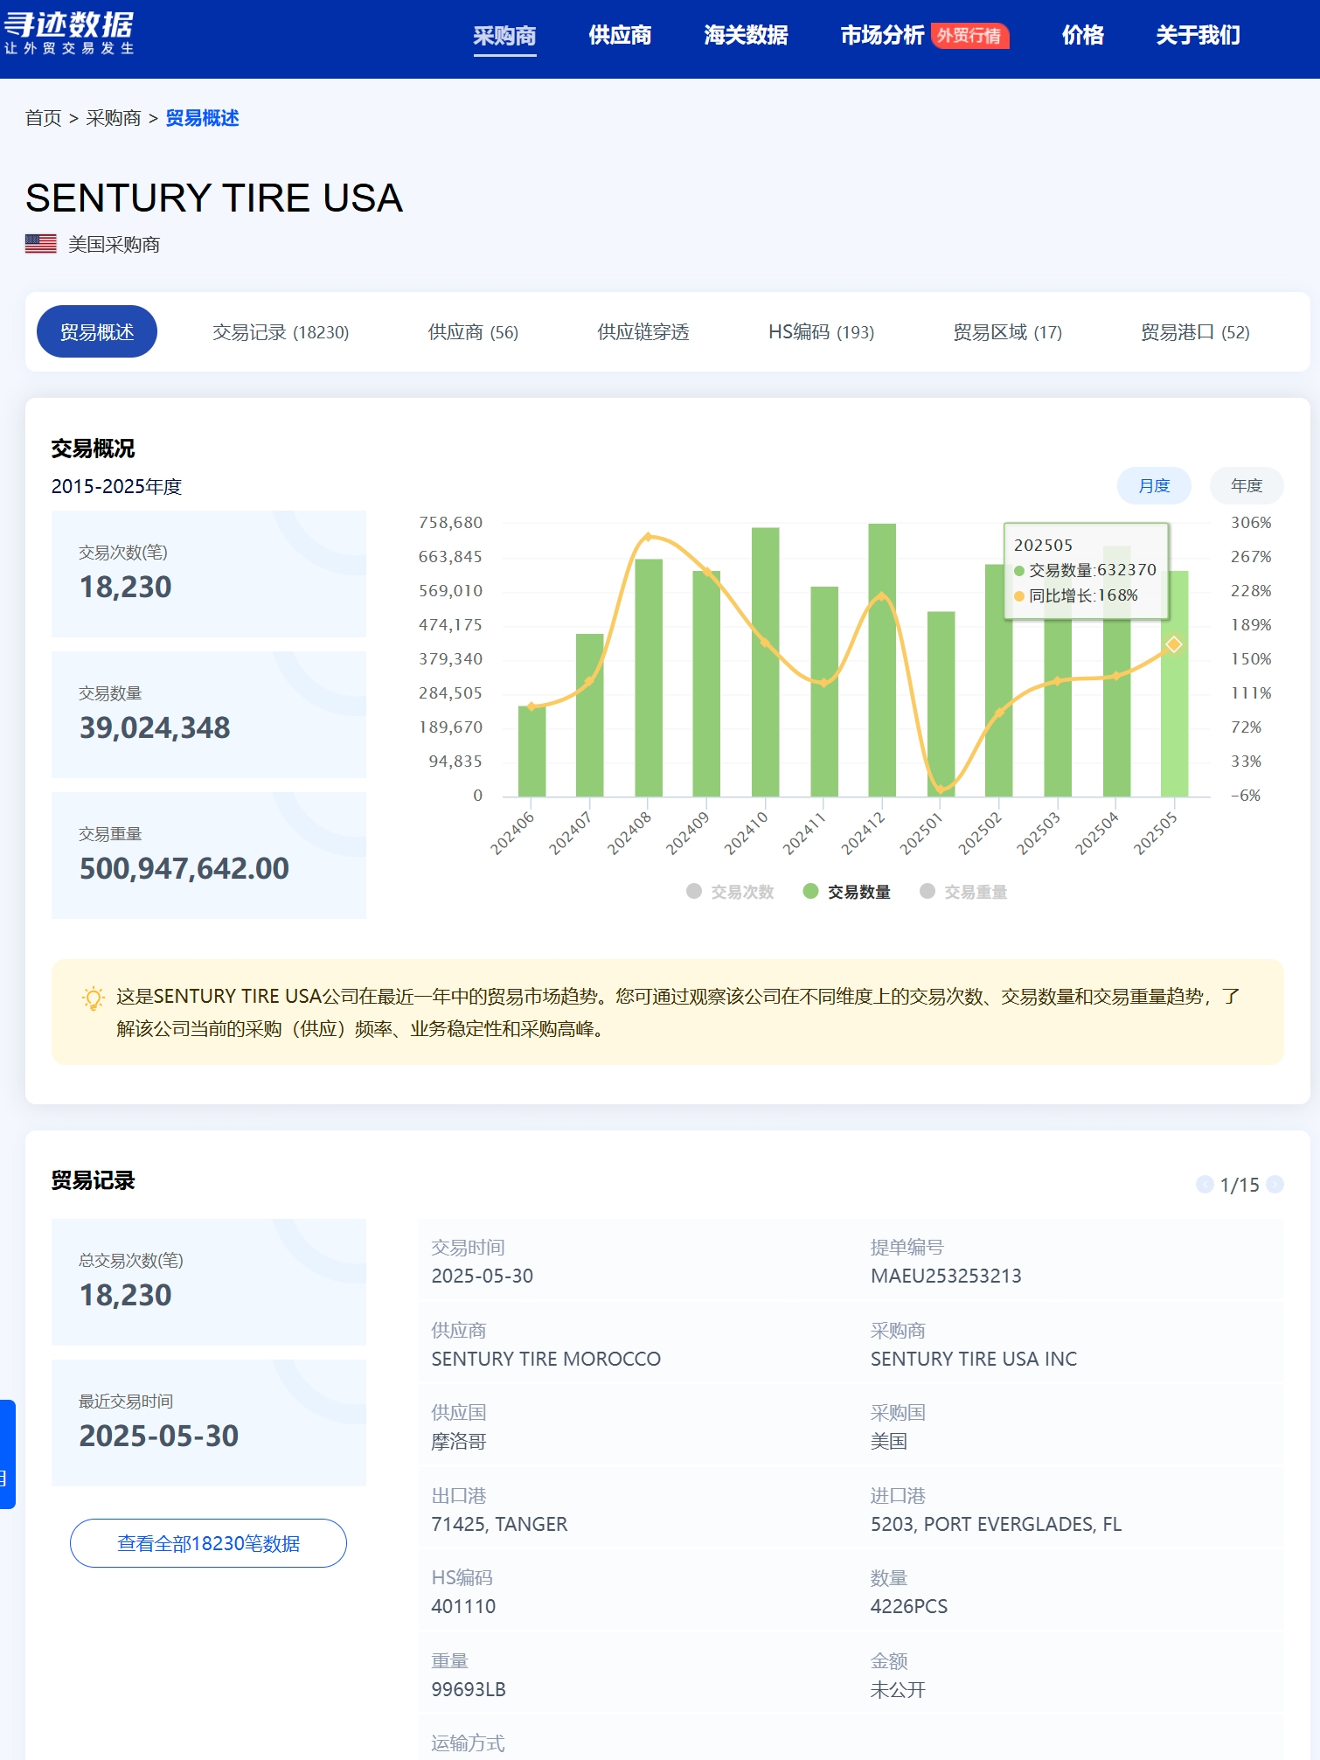The image size is (1320, 1760).
Task: Go to next trade record page arrow
Action: point(1275,1185)
